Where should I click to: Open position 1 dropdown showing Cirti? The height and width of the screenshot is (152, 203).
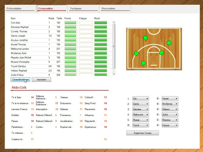141,98
